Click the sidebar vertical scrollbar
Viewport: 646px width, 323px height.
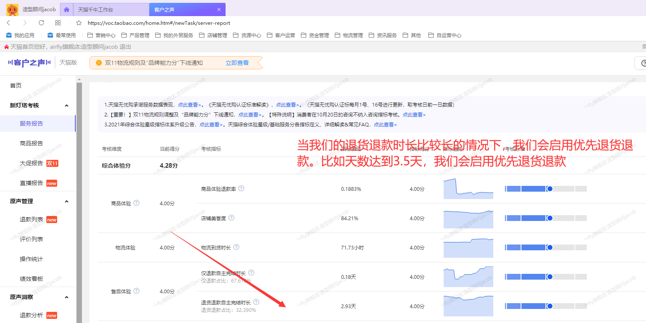tap(79, 203)
